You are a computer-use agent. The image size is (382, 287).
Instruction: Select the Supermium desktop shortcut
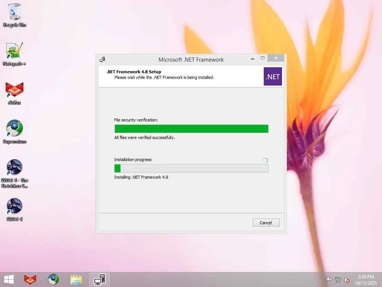(15, 132)
